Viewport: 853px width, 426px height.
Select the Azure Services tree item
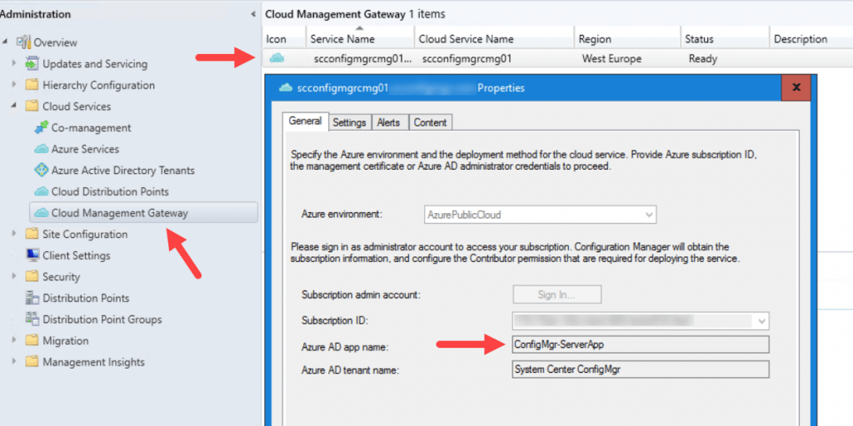click(x=85, y=149)
